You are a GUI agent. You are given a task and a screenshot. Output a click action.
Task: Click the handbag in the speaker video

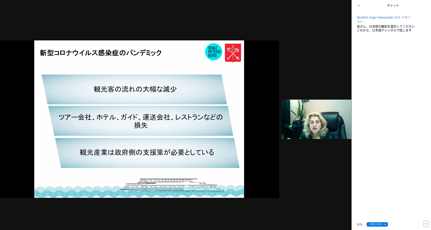(x=298, y=123)
